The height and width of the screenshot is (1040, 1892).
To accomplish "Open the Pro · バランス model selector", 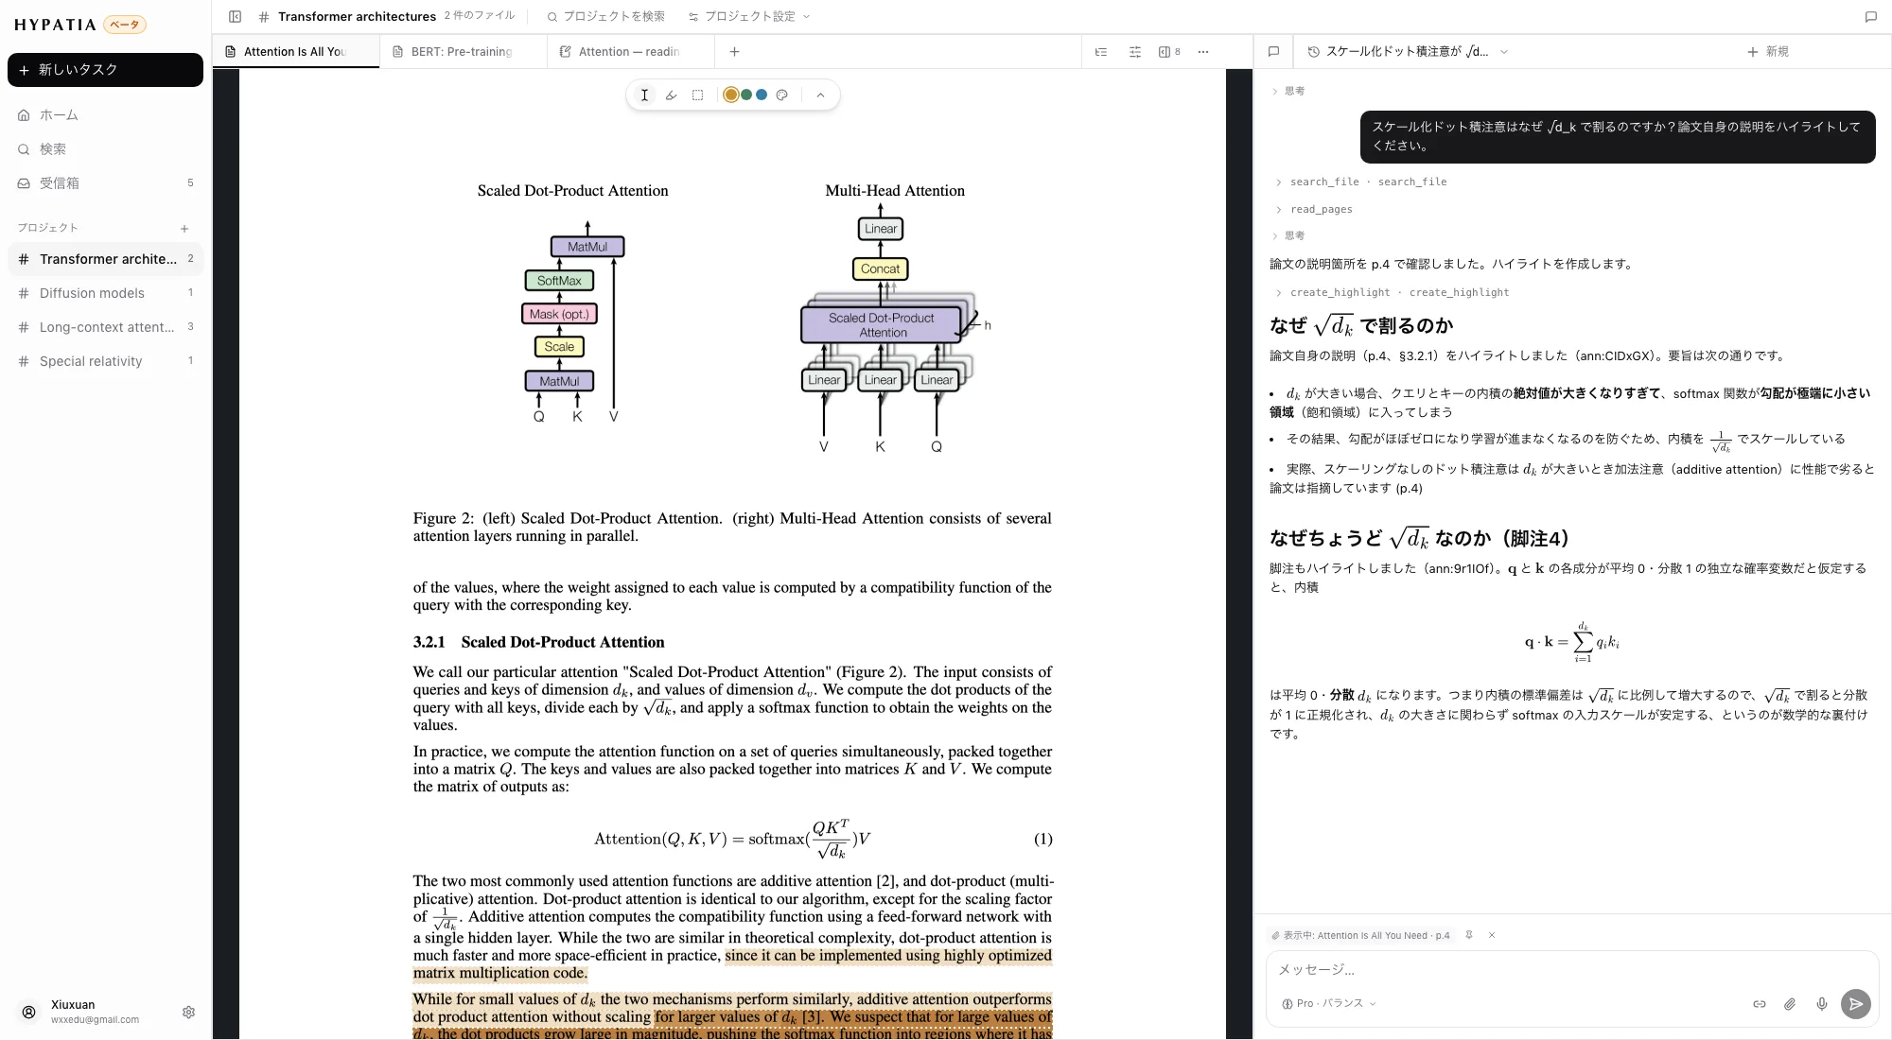I will point(1328,1004).
